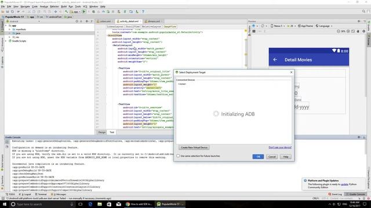This screenshot has height=208, width=371.
Task: Click the orientation rotate icon in Preview
Action: point(263,26)
